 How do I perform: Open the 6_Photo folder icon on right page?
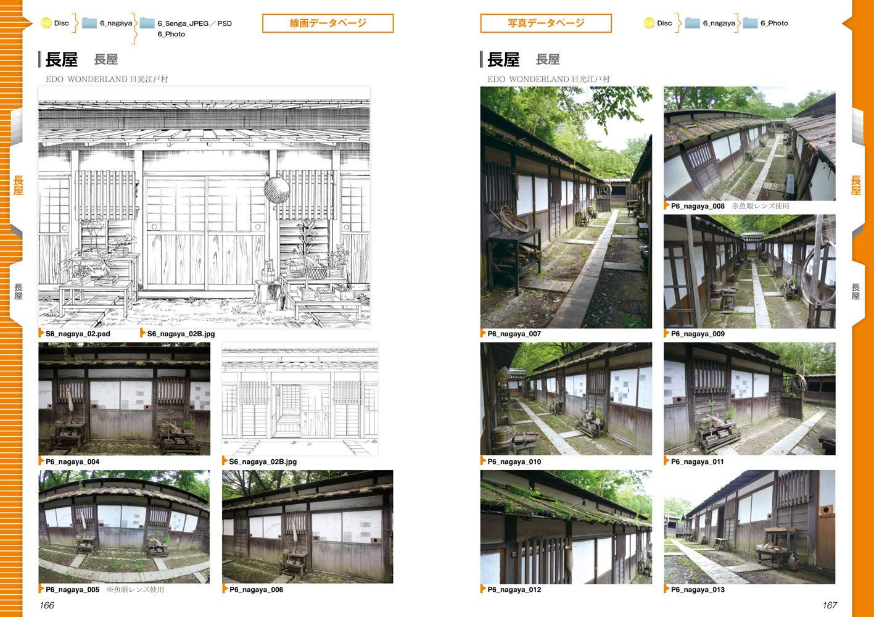750,23
